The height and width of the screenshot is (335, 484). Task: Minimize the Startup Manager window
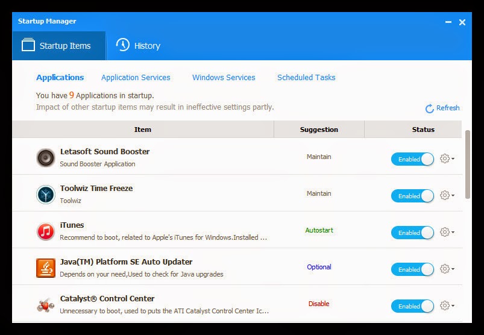(448, 22)
